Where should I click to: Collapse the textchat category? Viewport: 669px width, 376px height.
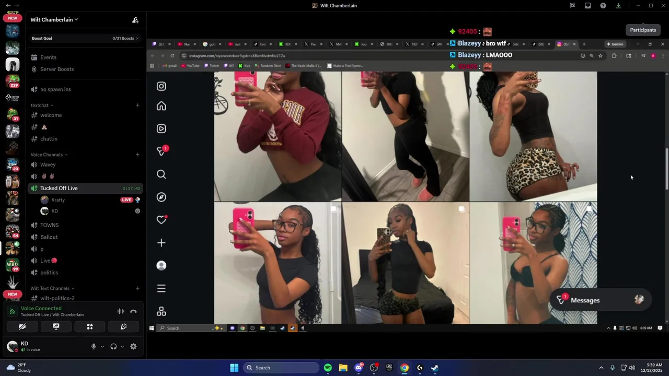(x=42, y=105)
